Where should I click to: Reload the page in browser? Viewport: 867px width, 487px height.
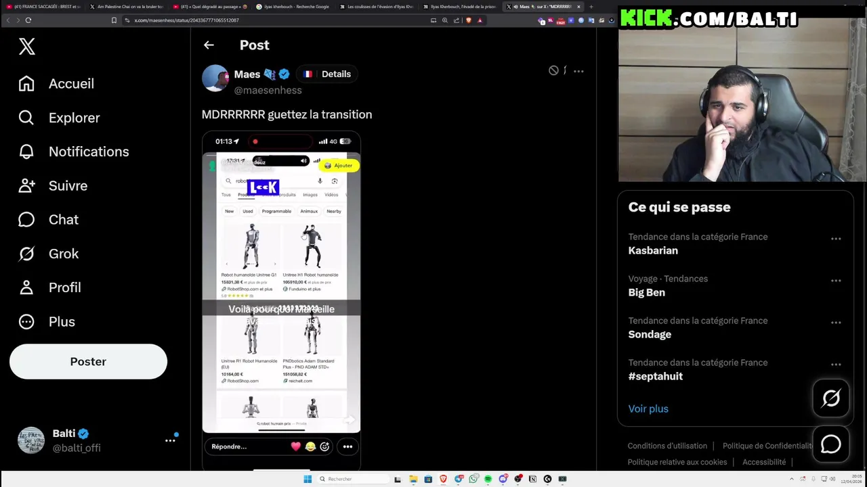click(x=28, y=20)
